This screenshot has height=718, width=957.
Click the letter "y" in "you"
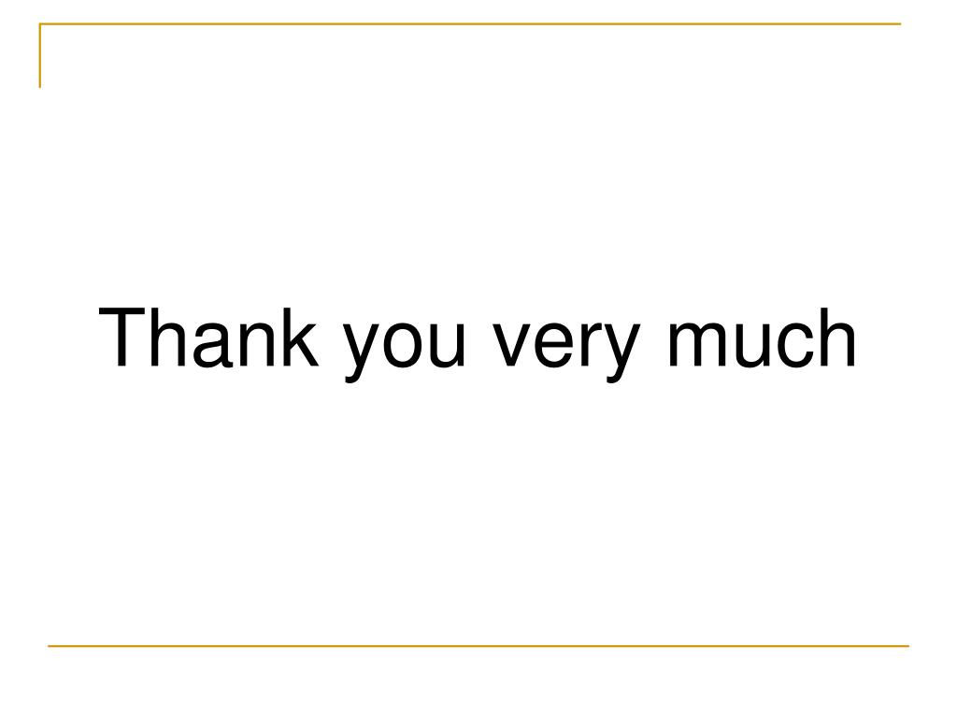pyautogui.click(x=363, y=352)
